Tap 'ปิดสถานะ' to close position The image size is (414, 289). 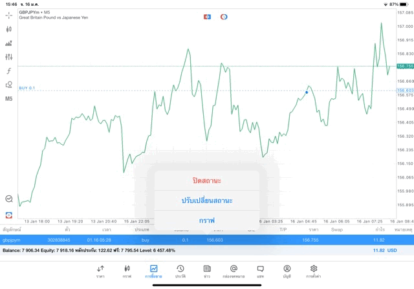[x=206, y=180]
